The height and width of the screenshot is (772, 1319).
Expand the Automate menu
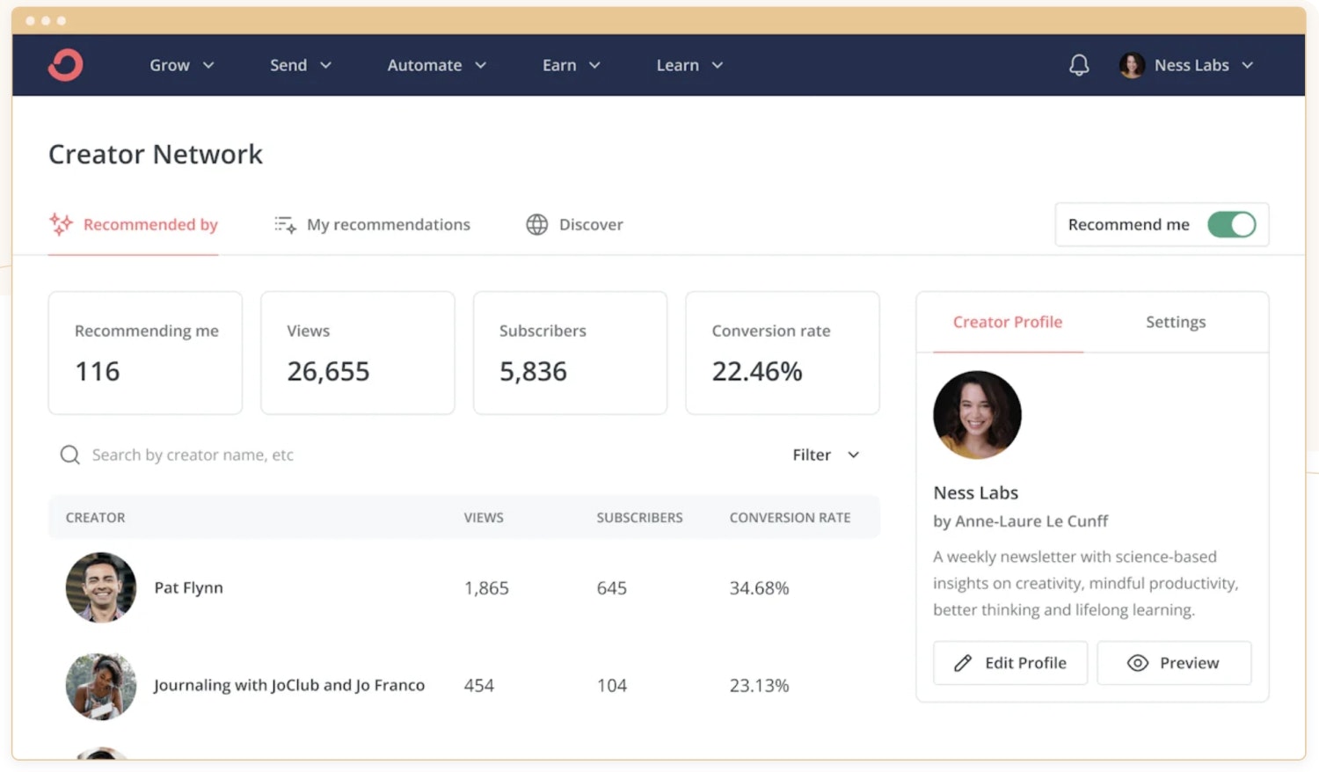click(x=436, y=65)
